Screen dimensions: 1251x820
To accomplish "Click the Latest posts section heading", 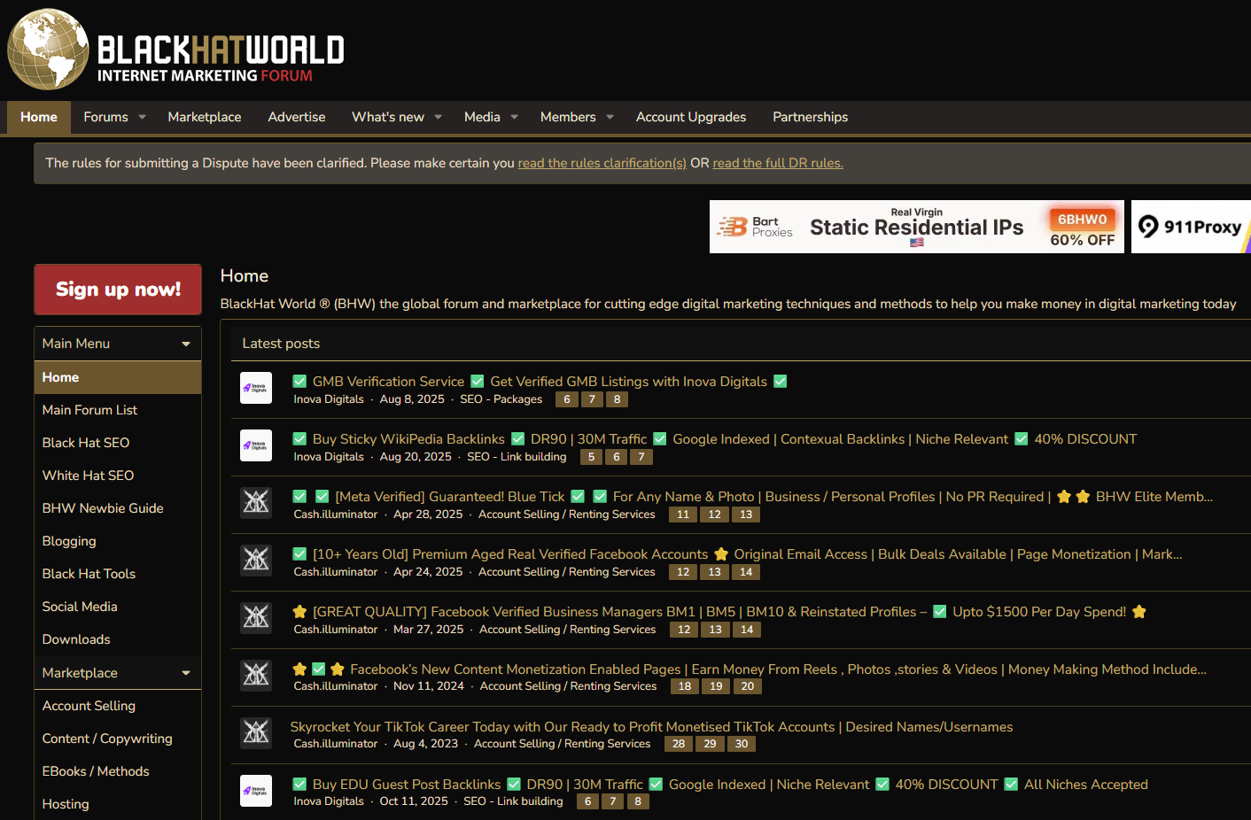I will 281,344.
